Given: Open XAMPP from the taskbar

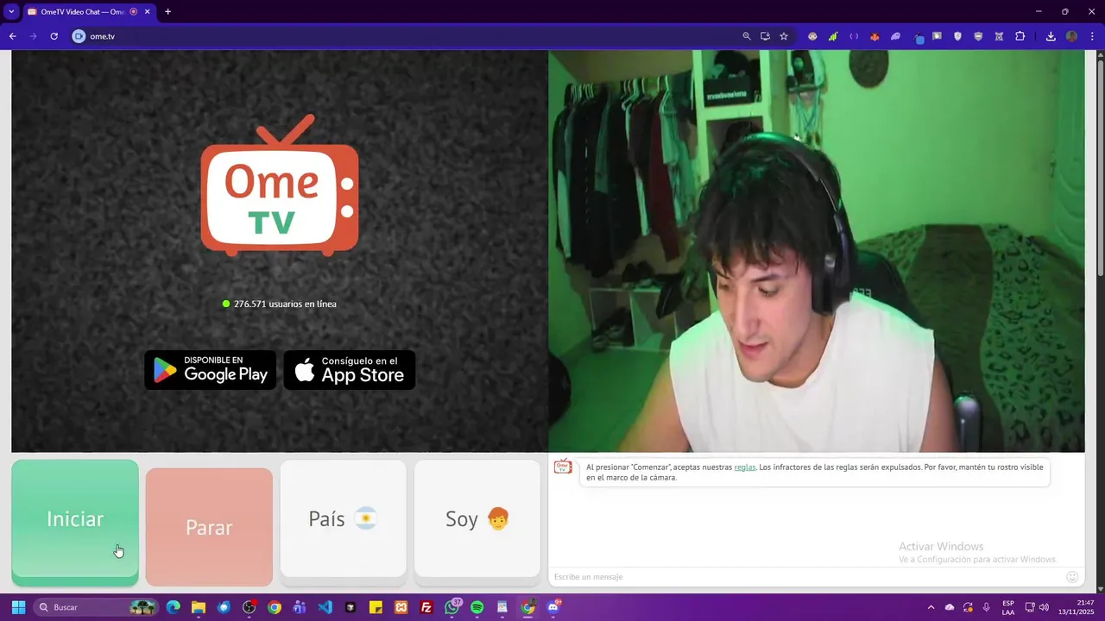Looking at the screenshot, I should 401,607.
